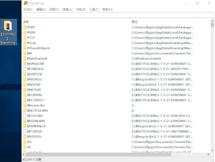Click the folder icon beside $RYE0SYU
This screenshot has width=215, height=162.
pos(25,137)
